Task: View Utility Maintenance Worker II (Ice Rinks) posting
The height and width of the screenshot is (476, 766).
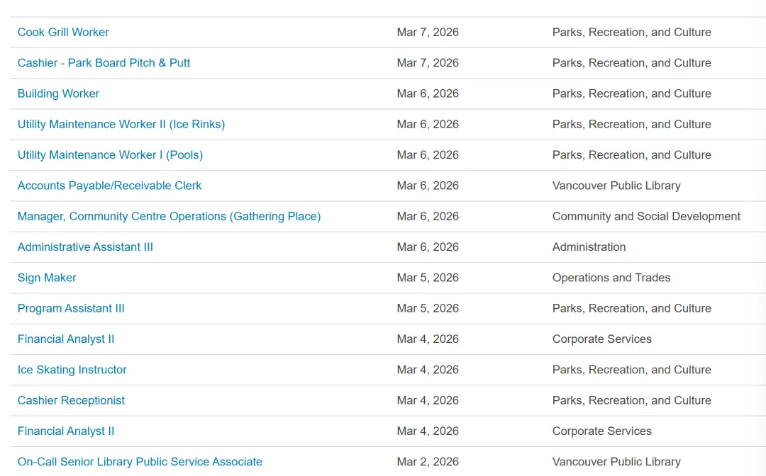Action: tap(121, 124)
